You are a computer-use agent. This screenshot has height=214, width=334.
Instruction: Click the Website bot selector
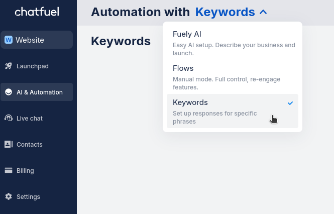point(37,40)
